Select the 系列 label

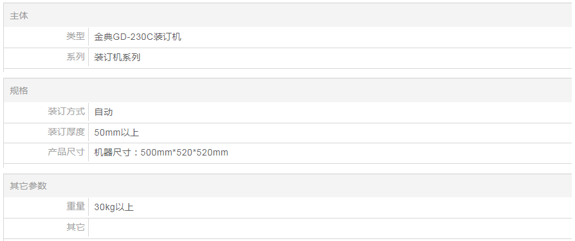pyautogui.click(x=75, y=57)
